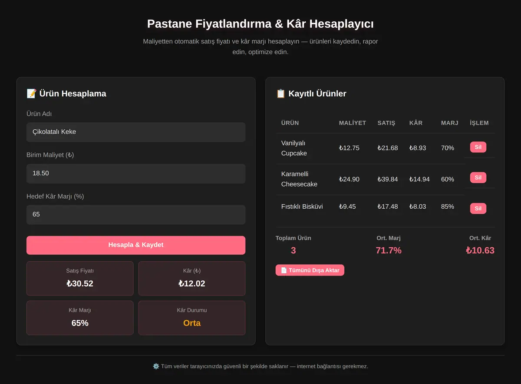Click the Ort. Kâr label

tap(480, 238)
